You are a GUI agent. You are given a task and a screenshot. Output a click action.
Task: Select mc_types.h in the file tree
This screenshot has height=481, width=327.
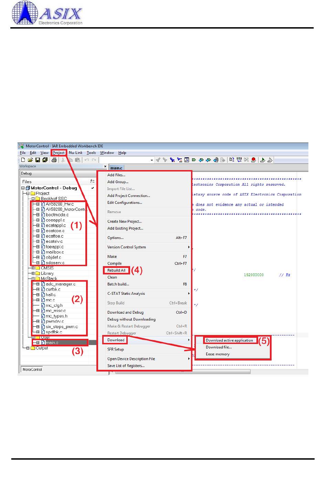(56, 316)
